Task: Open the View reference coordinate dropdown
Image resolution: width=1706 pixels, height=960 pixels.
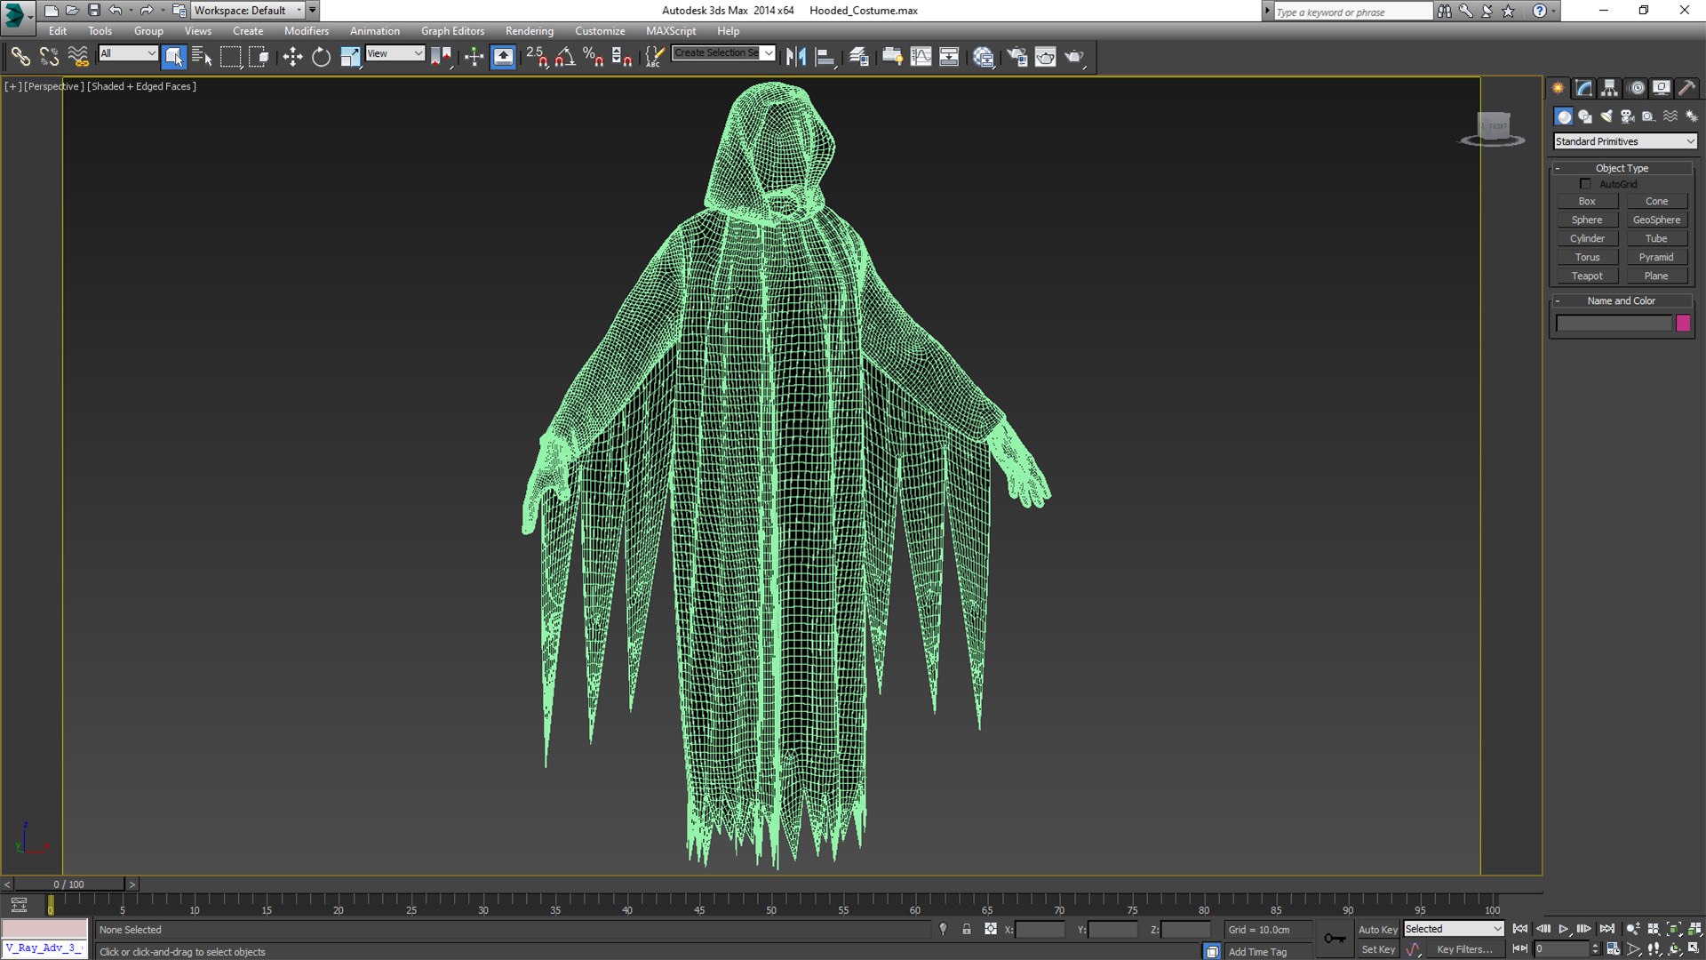Action: click(395, 53)
